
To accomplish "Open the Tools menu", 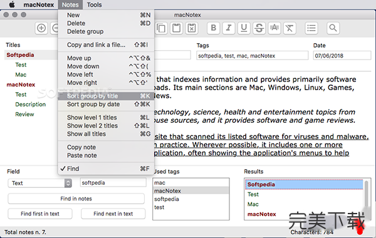I will (x=94, y=4).
